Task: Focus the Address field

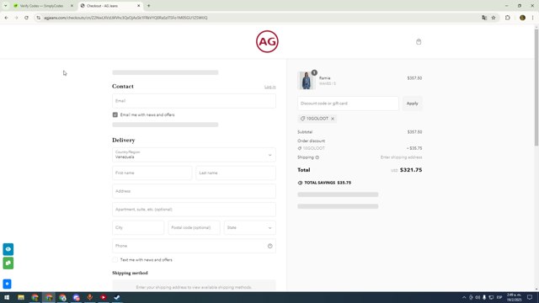Action: pyautogui.click(x=194, y=191)
